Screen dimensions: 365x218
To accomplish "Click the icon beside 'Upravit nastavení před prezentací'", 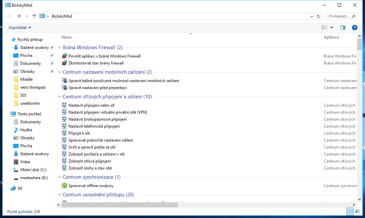I will click(64, 88).
